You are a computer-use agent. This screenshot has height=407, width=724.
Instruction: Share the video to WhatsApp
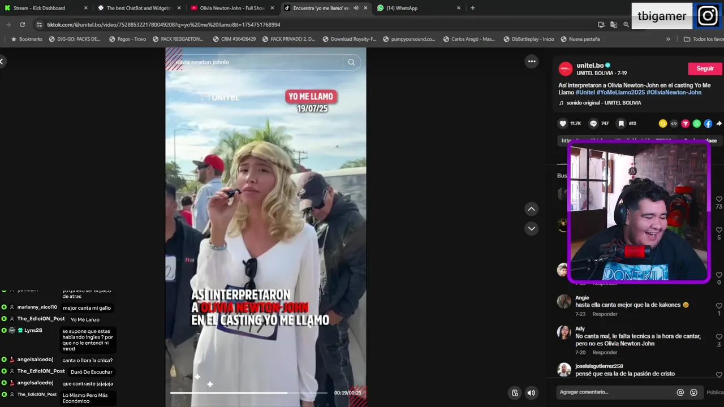pyautogui.click(x=696, y=123)
